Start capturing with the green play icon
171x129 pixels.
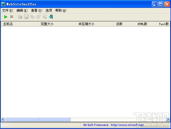coord(6,17)
